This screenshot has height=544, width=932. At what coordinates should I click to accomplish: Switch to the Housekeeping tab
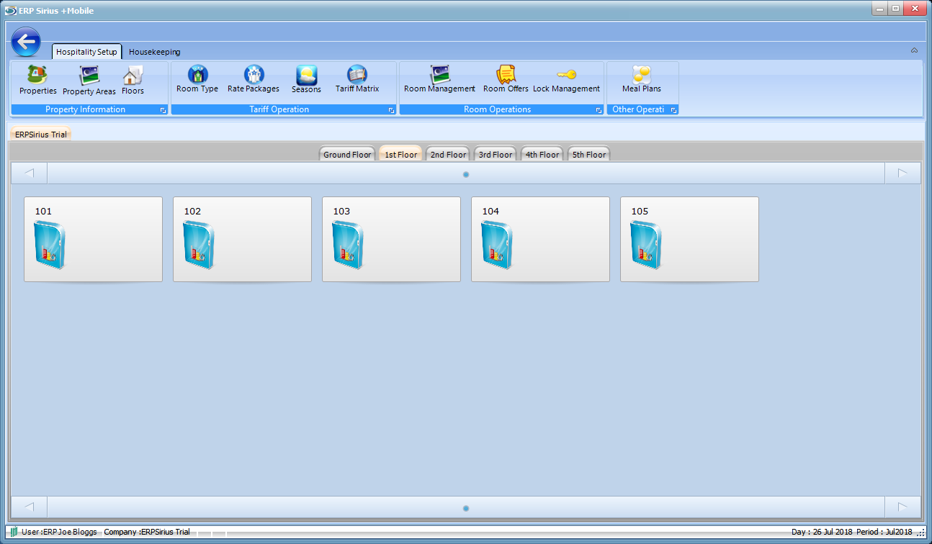(154, 52)
